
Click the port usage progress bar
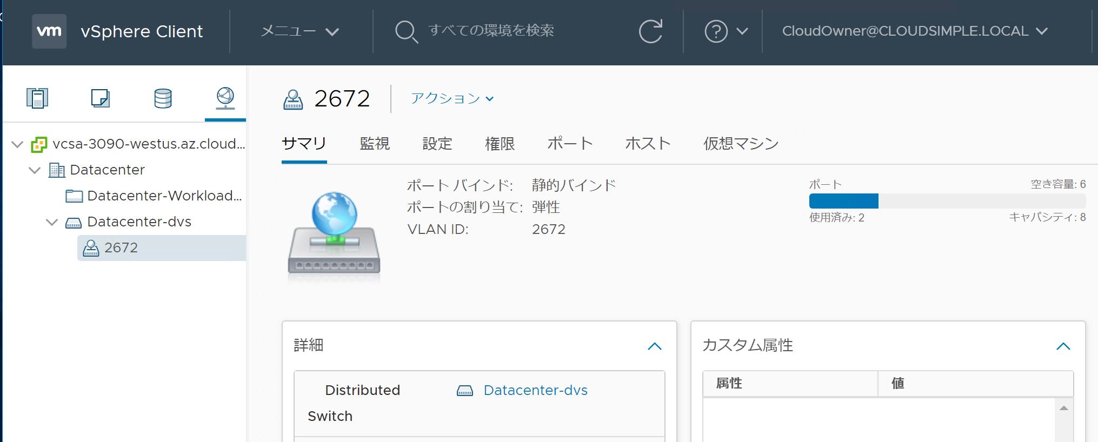click(947, 201)
